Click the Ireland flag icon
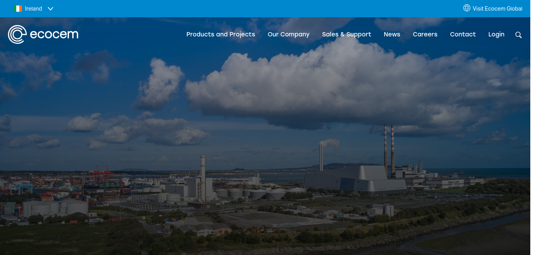This screenshot has width=535, height=255. click(17, 9)
